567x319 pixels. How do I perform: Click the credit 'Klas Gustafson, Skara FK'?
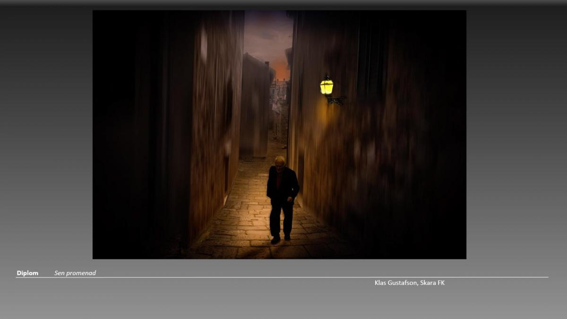point(410,283)
